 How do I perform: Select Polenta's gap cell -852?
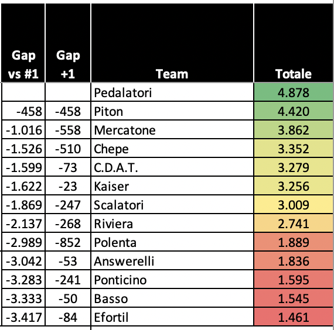[x=68, y=242]
